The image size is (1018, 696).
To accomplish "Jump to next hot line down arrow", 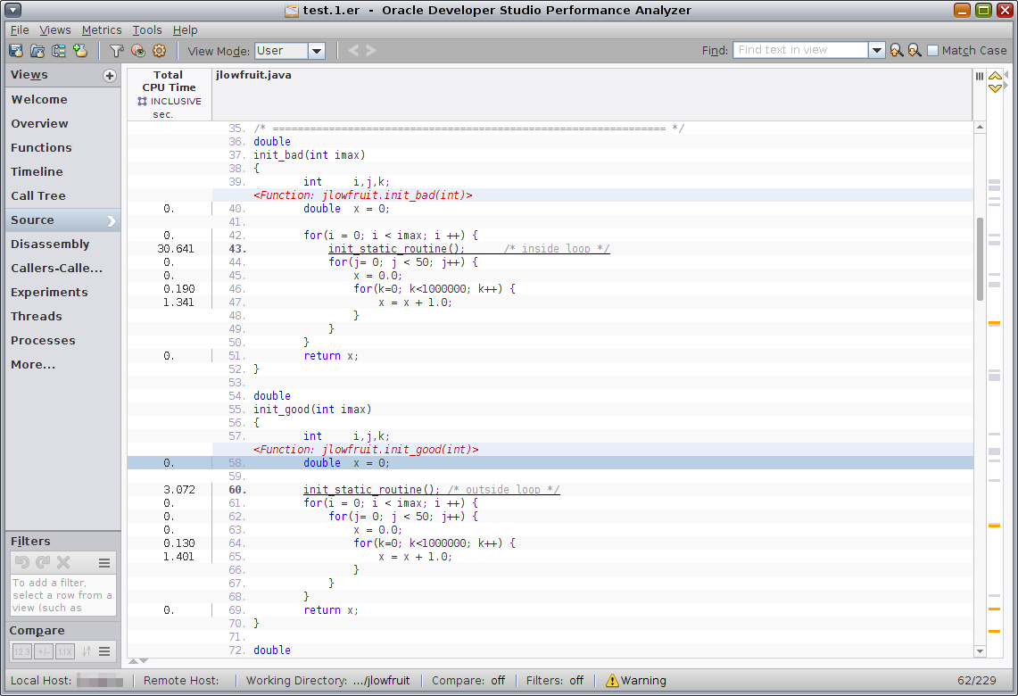I will 995,87.
